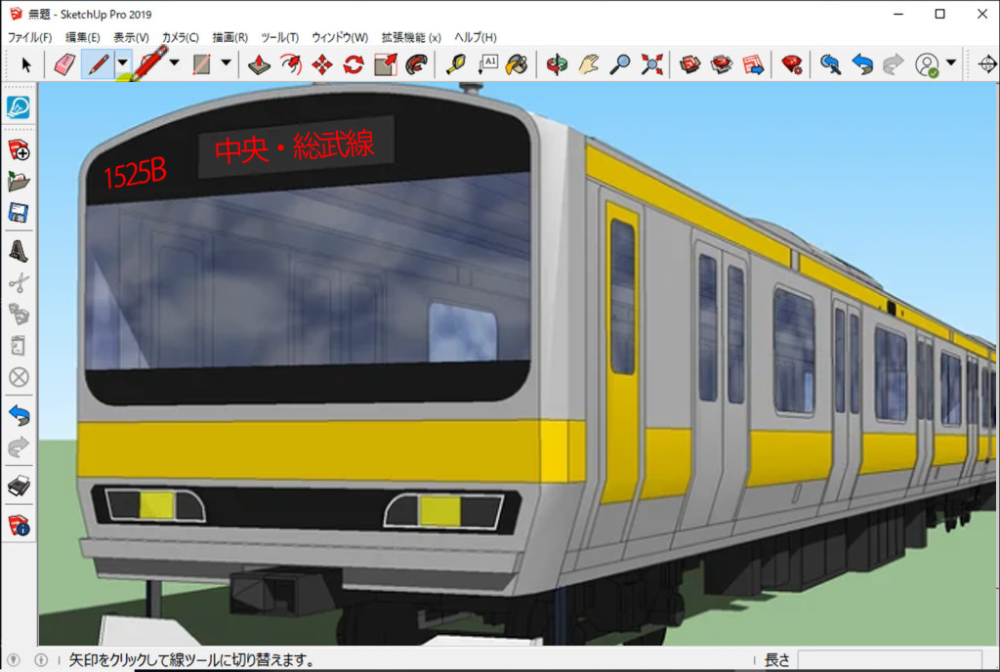
Task: Open the ツール(T) menu
Action: [280, 38]
